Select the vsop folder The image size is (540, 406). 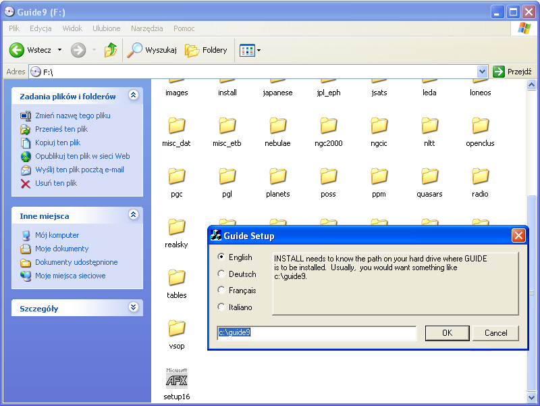click(x=176, y=335)
